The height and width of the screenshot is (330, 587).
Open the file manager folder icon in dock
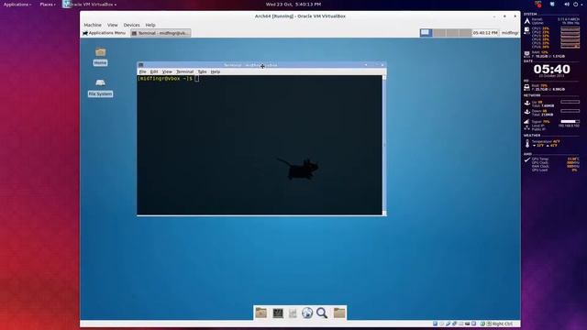260,313
